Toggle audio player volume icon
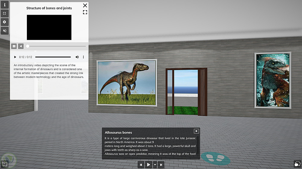The image size is (302, 169). tap(77, 57)
